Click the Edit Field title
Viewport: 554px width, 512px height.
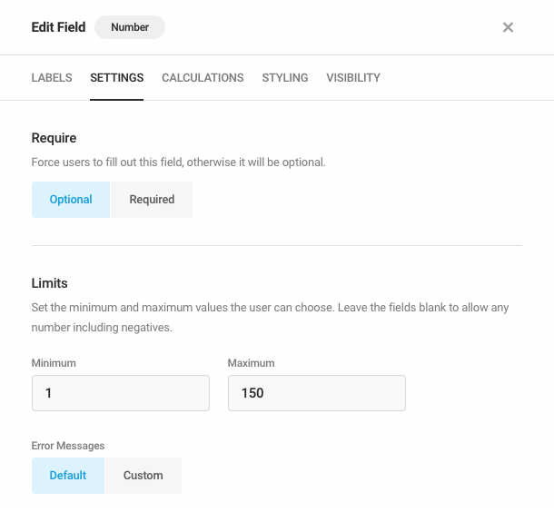click(58, 27)
